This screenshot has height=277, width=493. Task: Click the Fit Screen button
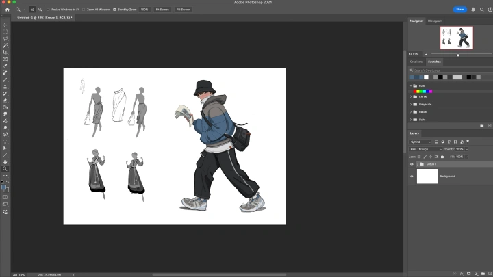[162, 10]
